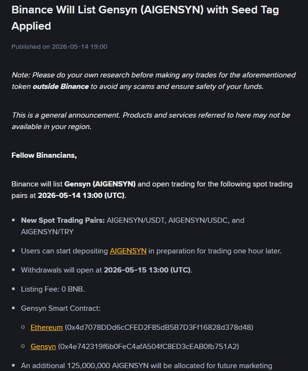Click the bold 'outside Binance' text
Screen dimensions: 308x371
[61, 87]
